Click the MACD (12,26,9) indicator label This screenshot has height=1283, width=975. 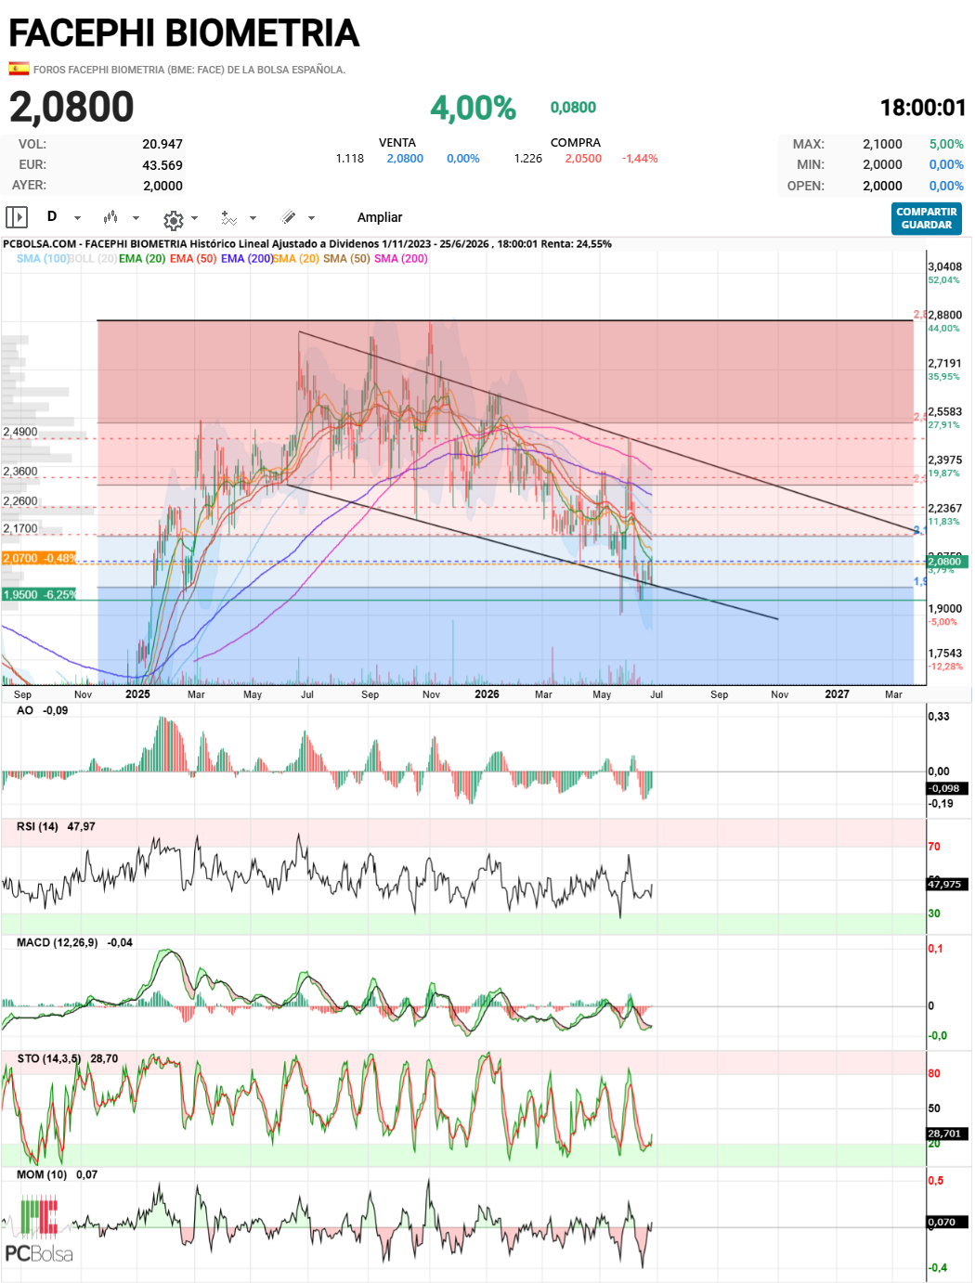point(74,942)
